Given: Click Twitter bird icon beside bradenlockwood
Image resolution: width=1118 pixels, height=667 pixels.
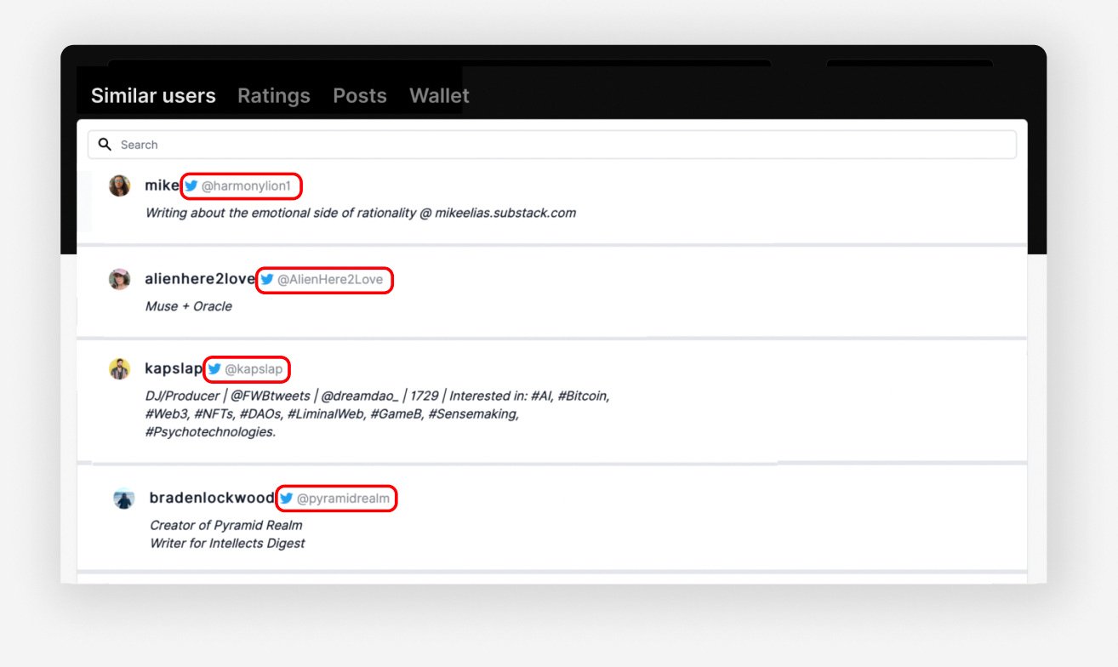Looking at the screenshot, I should click(x=287, y=499).
